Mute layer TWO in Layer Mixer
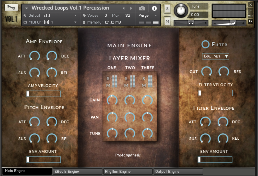This screenshot has height=176, width=258. pyautogui.click(x=126, y=85)
